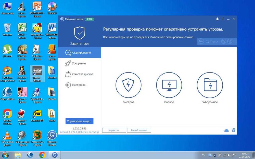The image size is (255, 159).
Task: Select the Корзина recycle bin
Action: [7, 30]
